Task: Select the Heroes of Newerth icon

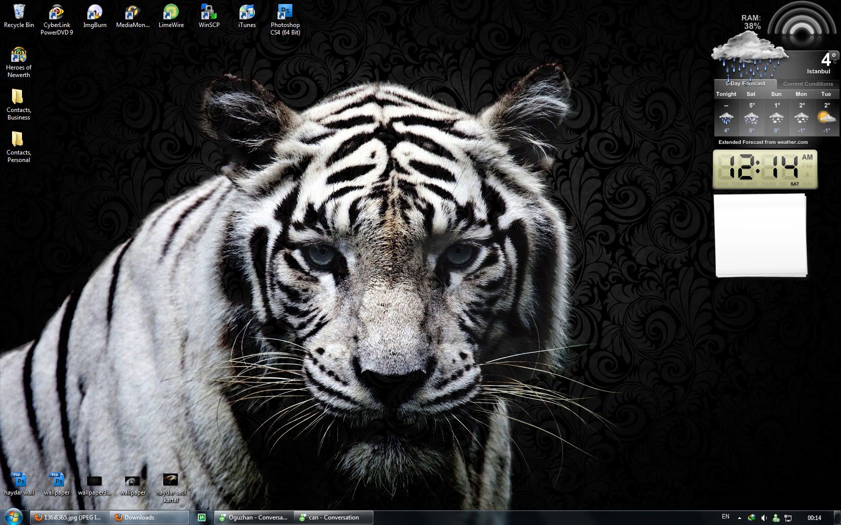Action: [x=19, y=55]
